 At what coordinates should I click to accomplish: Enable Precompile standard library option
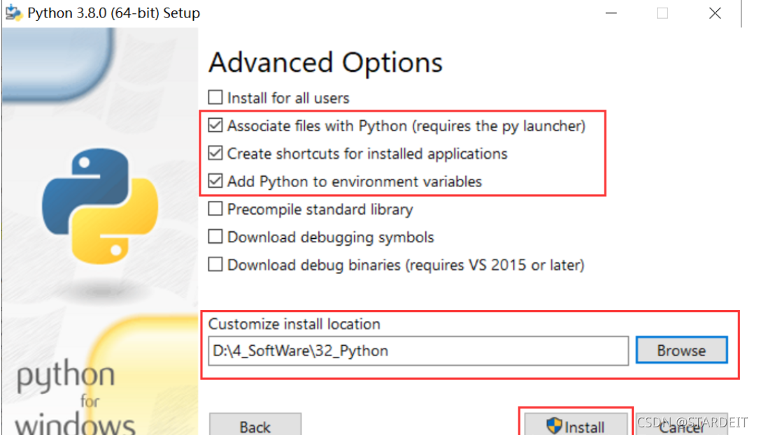click(x=215, y=209)
